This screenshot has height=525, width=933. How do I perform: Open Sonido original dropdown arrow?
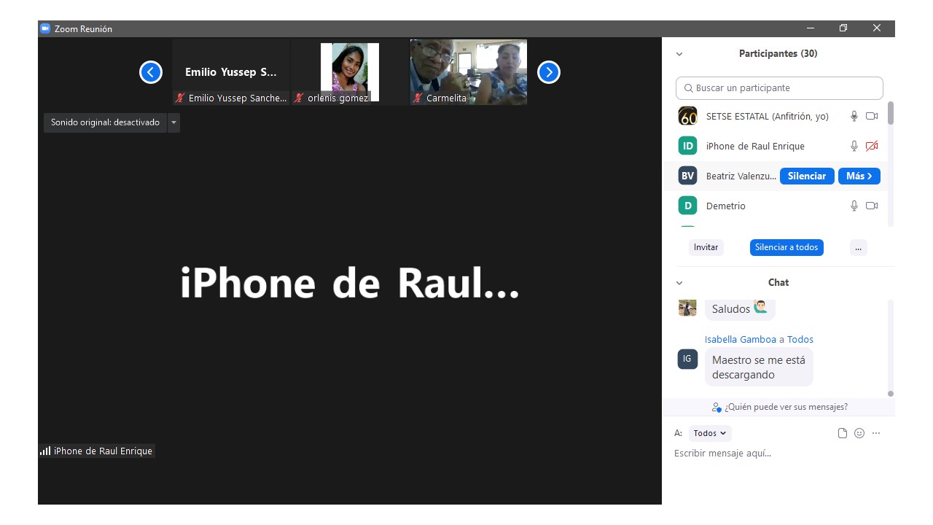pyautogui.click(x=173, y=122)
